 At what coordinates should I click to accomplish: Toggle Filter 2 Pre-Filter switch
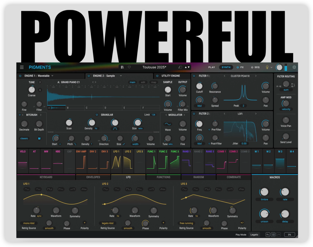pyautogui.click(x=209, y=130)
